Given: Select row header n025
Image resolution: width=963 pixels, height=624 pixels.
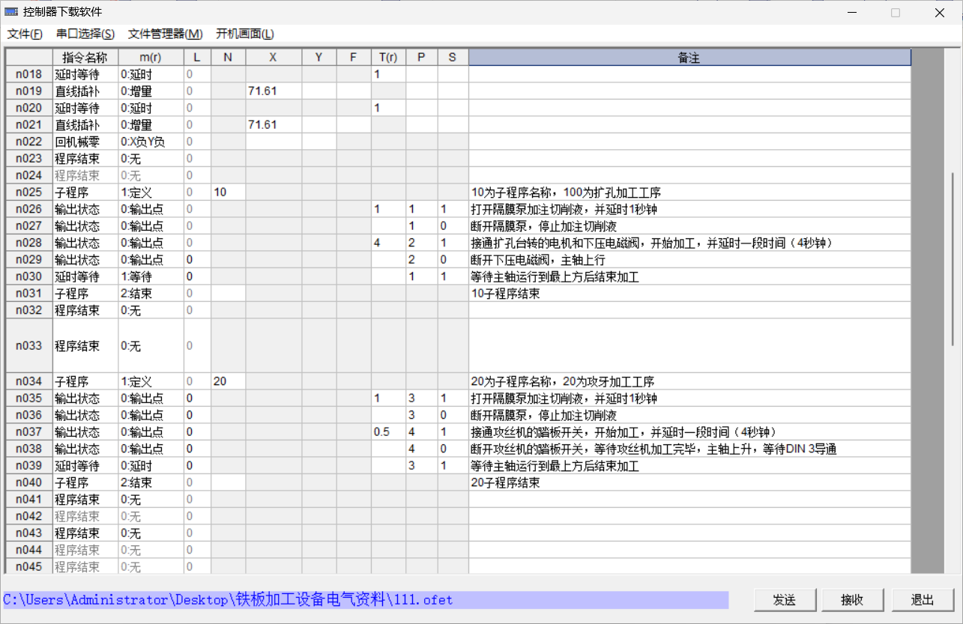Looking at the screenshot, I should (29, 193).
